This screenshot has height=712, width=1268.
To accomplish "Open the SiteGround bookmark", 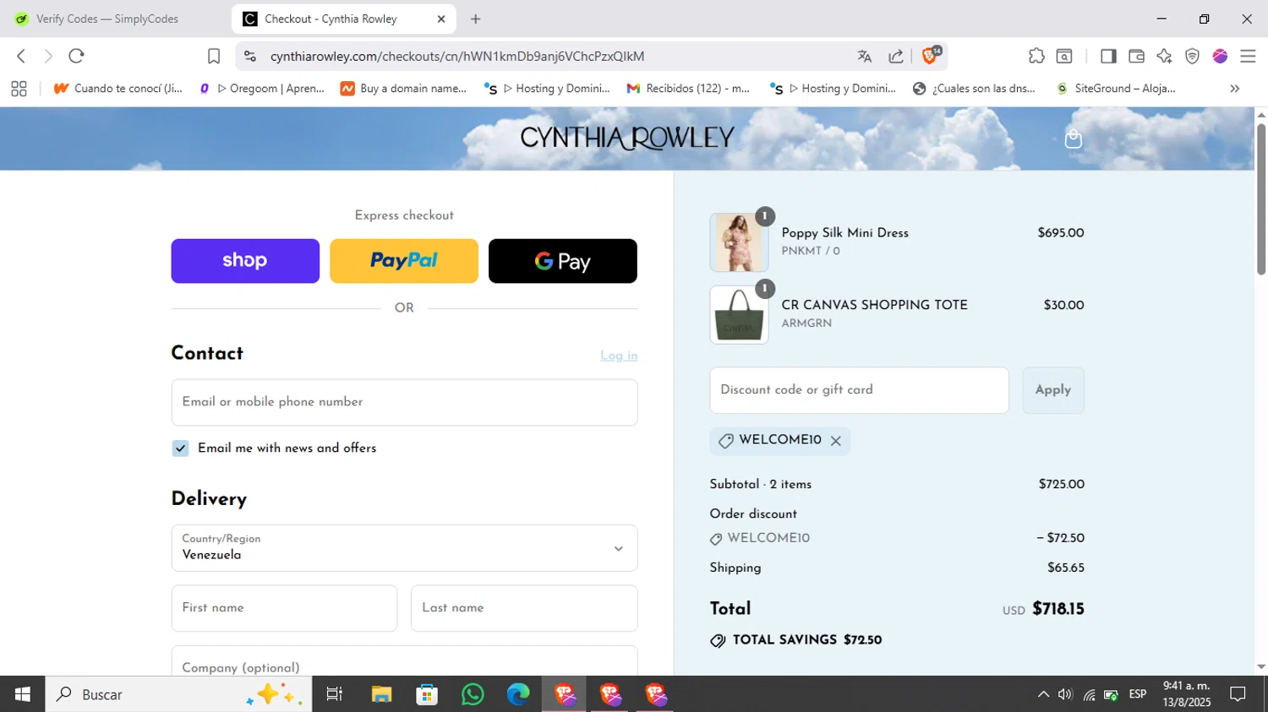I will 1116,88.
